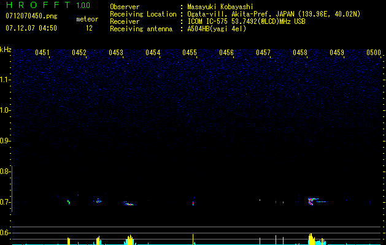386x245 pixels.
Task: Click the meteor echo near 0455
Action: coord(193,203)
